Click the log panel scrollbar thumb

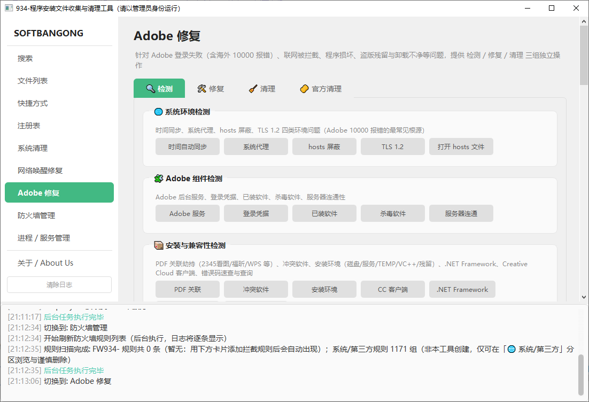[x=581, y=375]
